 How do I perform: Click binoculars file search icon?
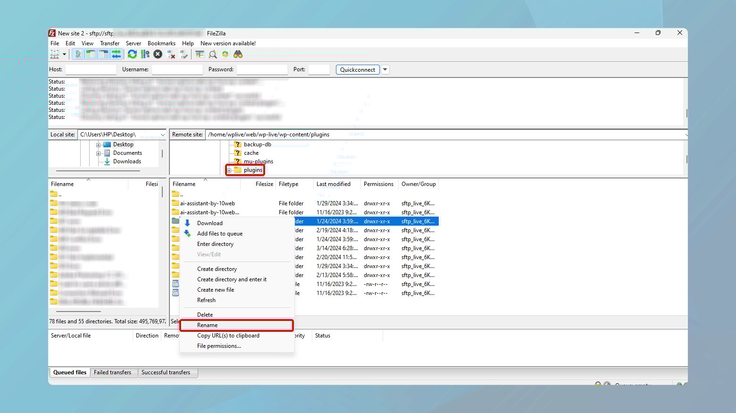click(x=238, y=54)
